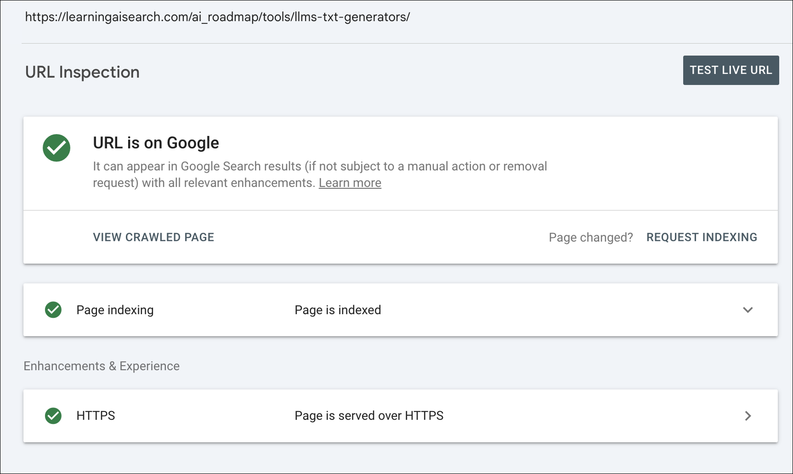Click green check beside URL is on Google

(57, 148)
